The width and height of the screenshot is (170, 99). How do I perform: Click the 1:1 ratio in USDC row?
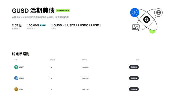(x=51, y=78)
